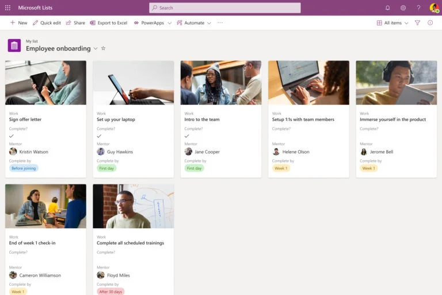Image resolution: width=442 pixels, height=295 pixels.
Task: Open mentor name Jane Cooper
Action: pyautogui.click(x=207, y=152)
